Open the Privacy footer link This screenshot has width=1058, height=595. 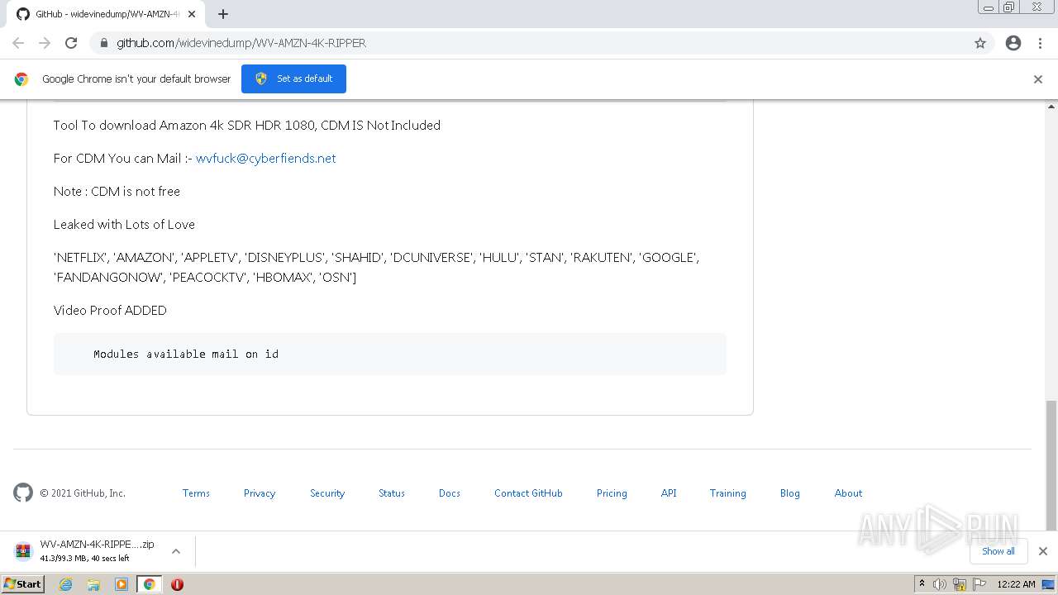(x=260, y=493)
